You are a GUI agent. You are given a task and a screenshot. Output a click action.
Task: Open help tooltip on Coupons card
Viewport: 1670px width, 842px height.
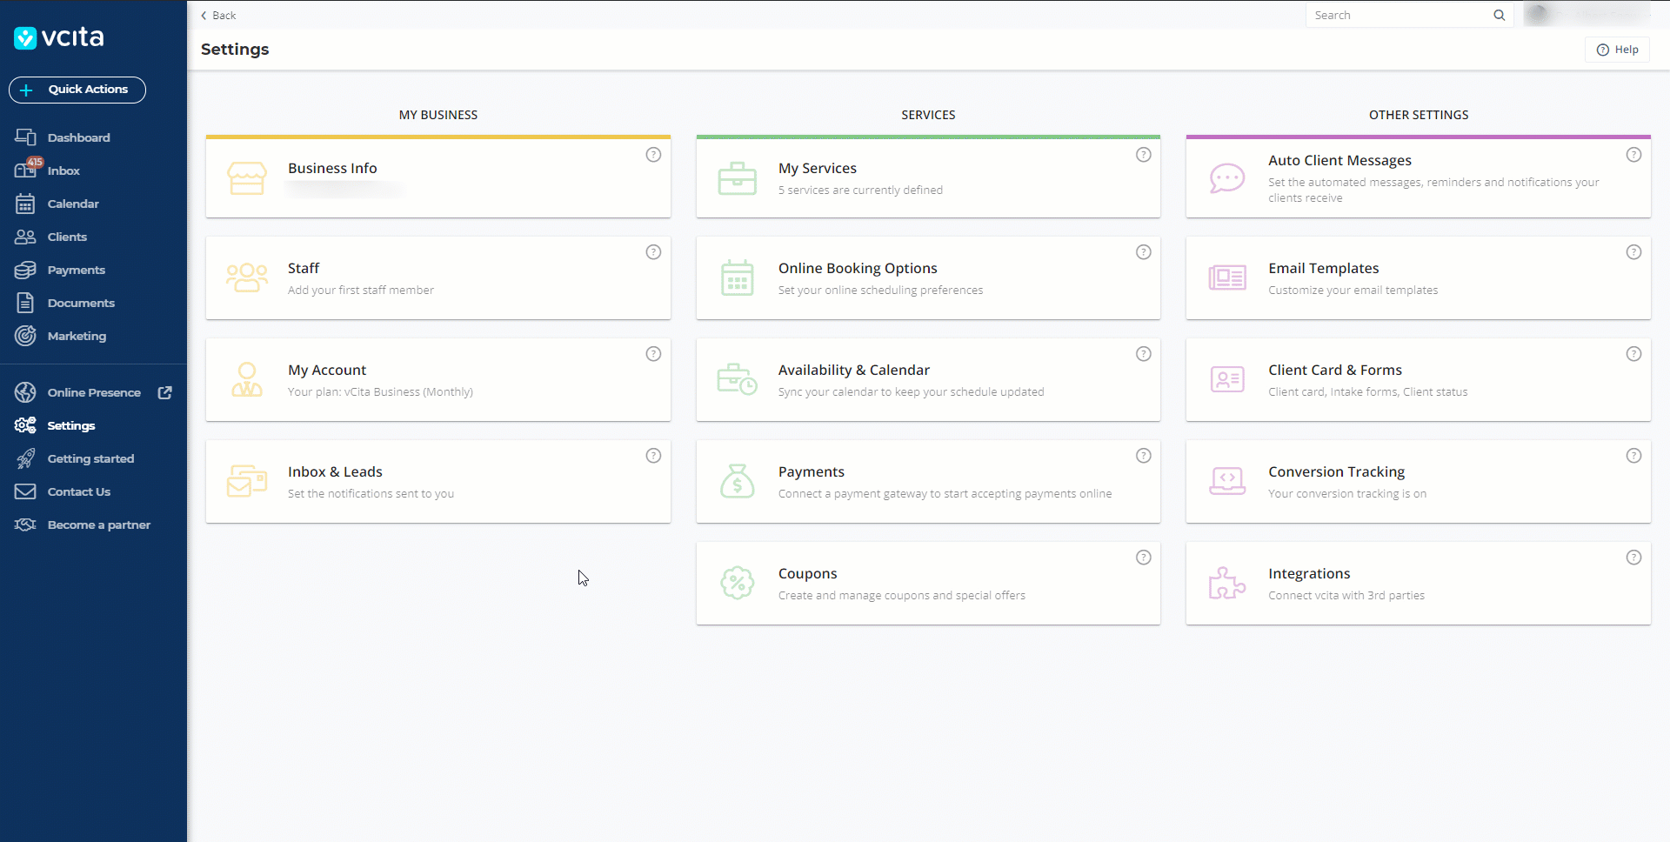pyautogui.click(x=1144, y=558)
